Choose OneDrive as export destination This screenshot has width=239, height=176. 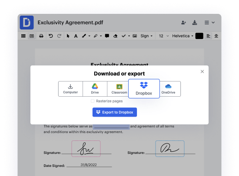[170, 89]
